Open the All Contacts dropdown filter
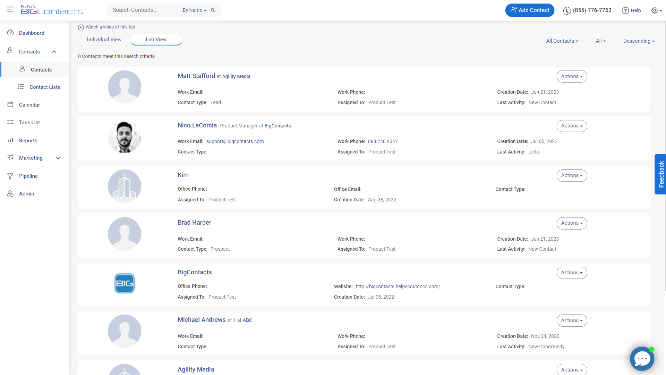Screen dimensions: 666x375 click(x=562, y=41)
